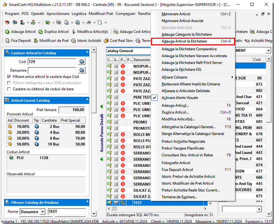Viewport: 274px width, 224px height.
Task: Click the Adauga Articol green plus icon
Action: (x=7, y=32)
